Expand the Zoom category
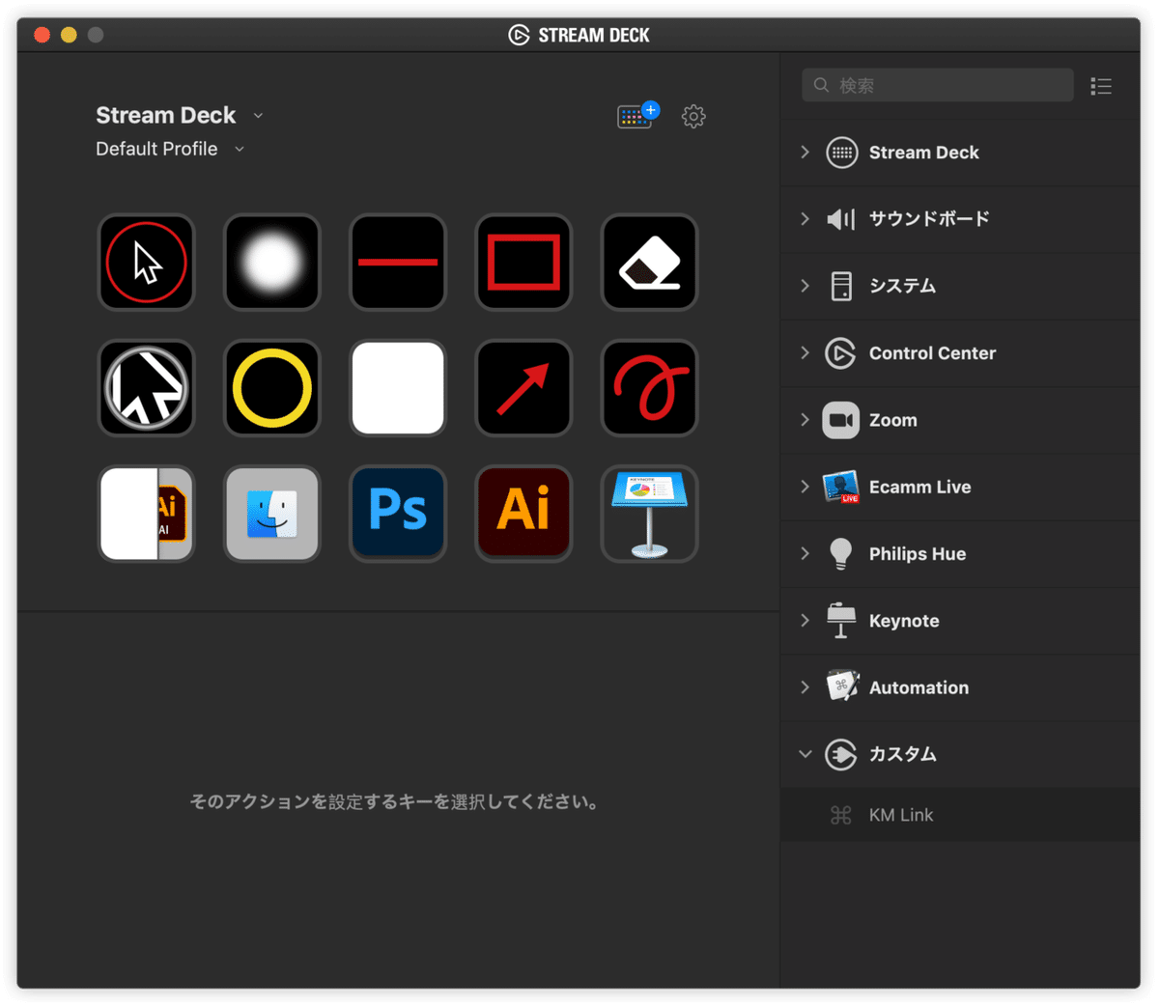The image size is (1159, 1007). [805, 420]
